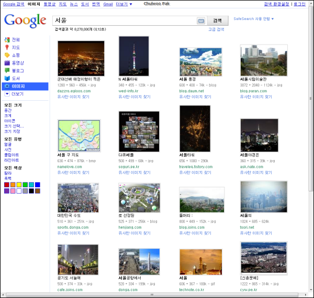The image size is (314, 298).
Task: Click the 블로그 blog speech-bubble icon
Action: (x=7, y=70)
